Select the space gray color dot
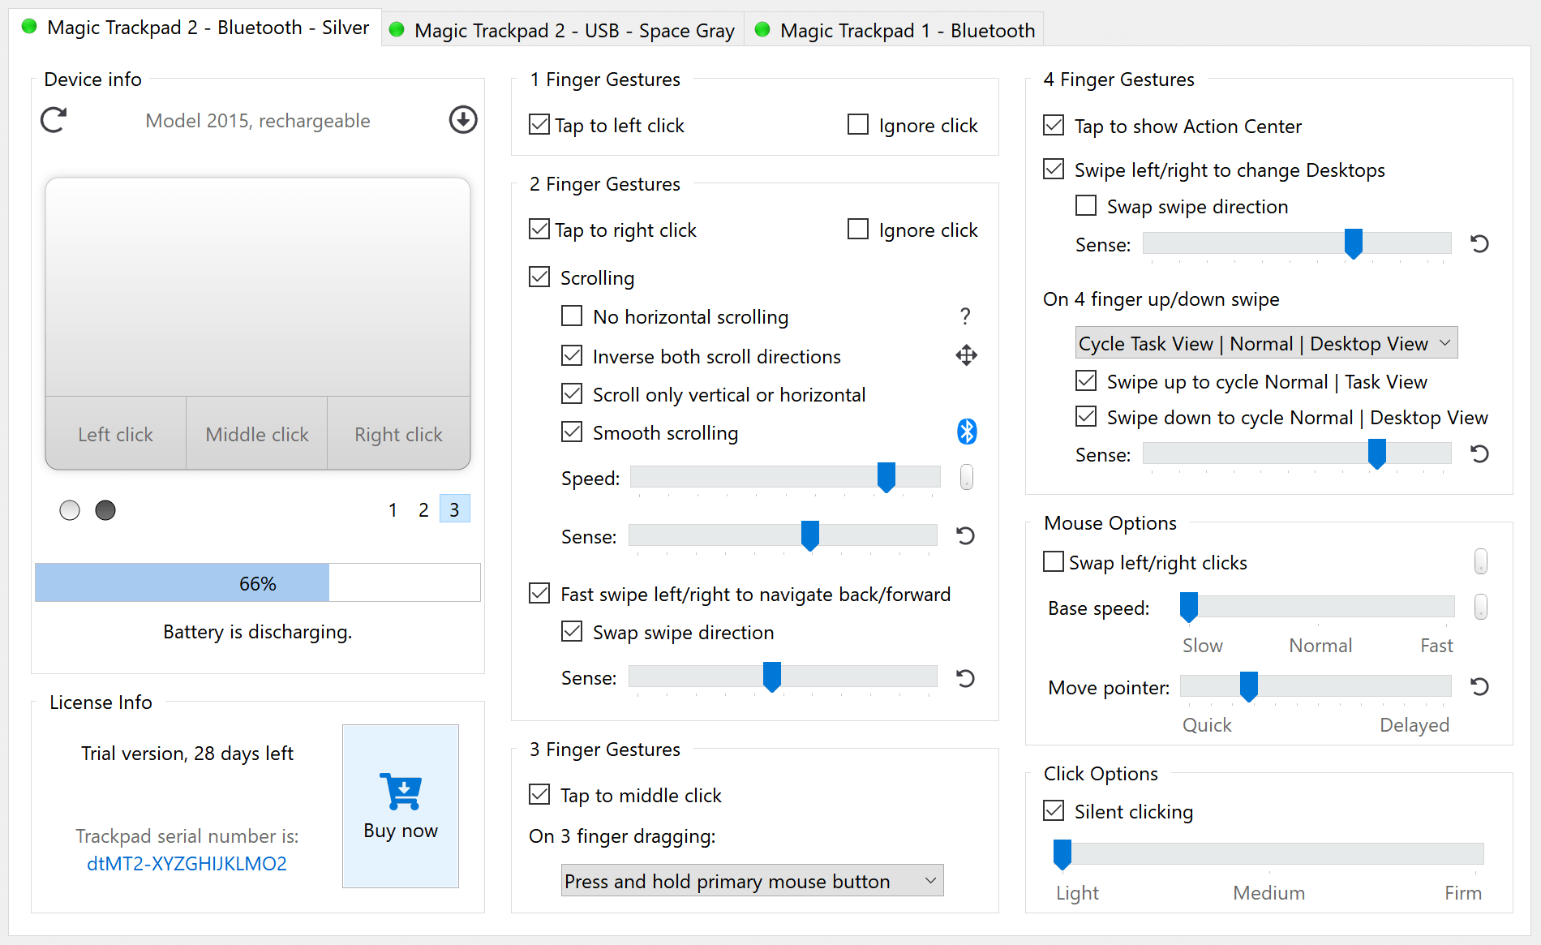This screenshot has height=945, width=1541. (105, 510)
